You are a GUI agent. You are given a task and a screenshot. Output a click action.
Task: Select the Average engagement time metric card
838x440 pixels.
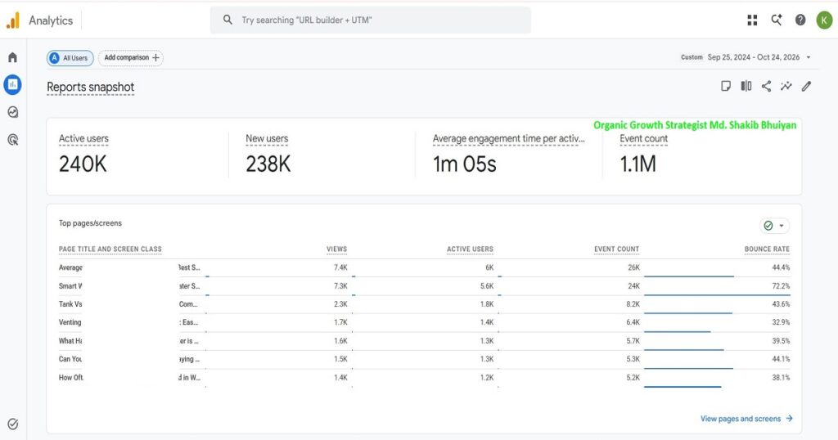508,154
